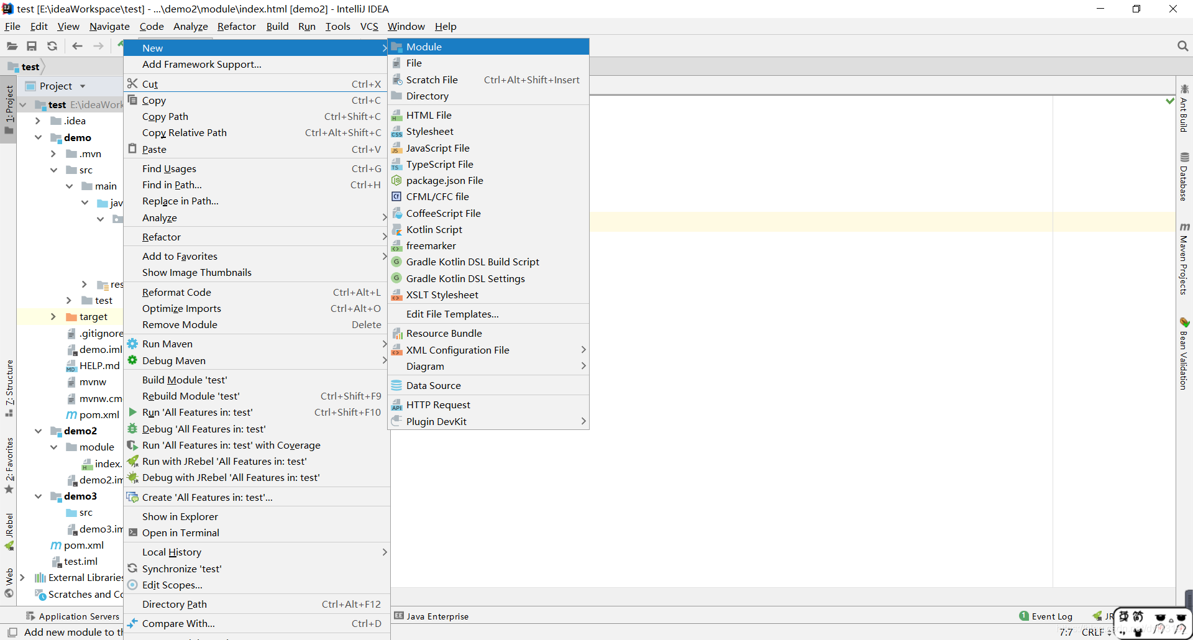Click the HTML File icon in submenu
This screenshot has height=640, width=1193.
pos(396,116)
